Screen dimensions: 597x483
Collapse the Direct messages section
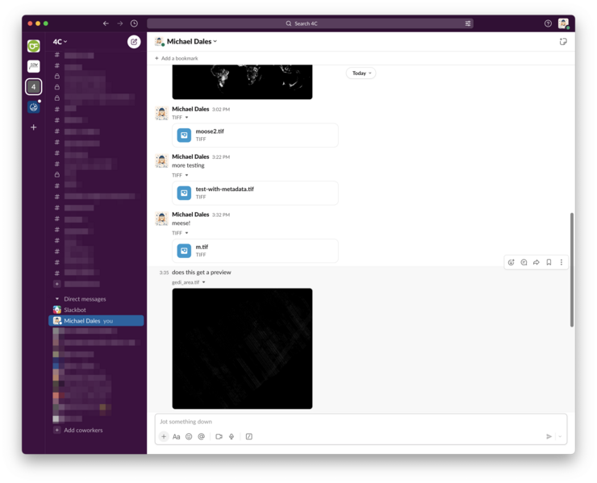tap(57, 299)
